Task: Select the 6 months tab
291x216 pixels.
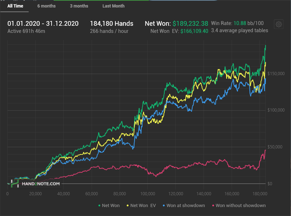Action: coord(47,6)
